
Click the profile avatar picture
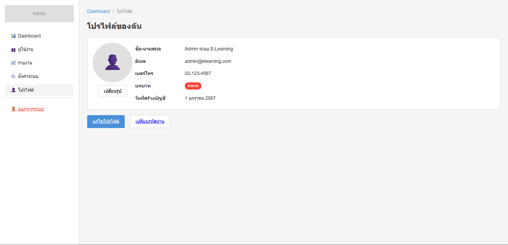point(113,63)
